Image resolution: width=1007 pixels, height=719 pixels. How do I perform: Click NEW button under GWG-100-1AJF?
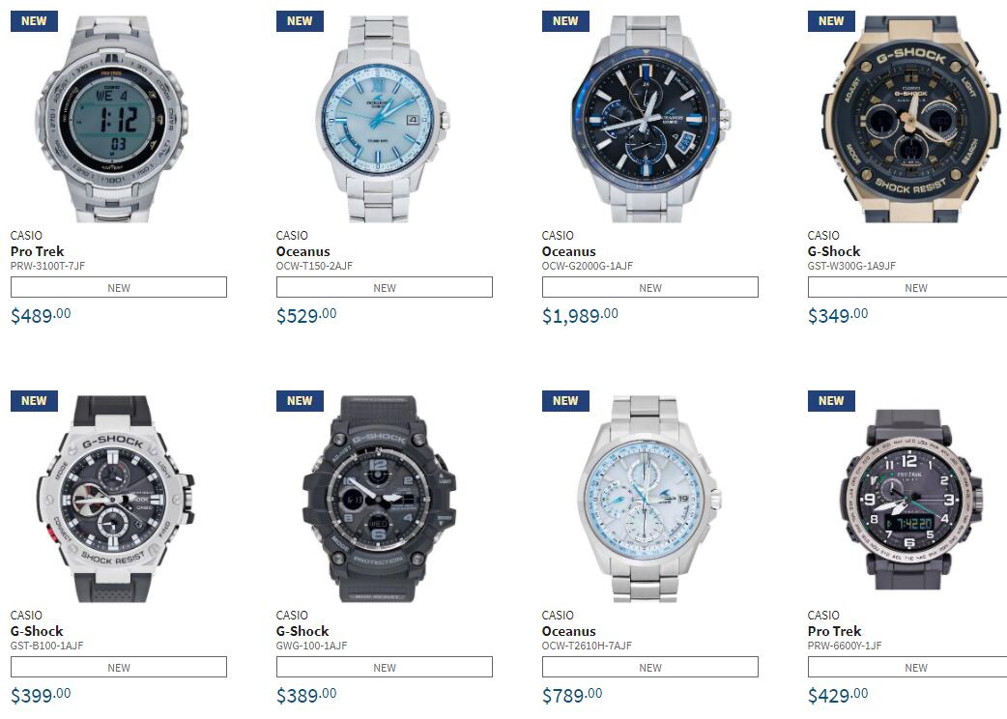coord(385,667)
